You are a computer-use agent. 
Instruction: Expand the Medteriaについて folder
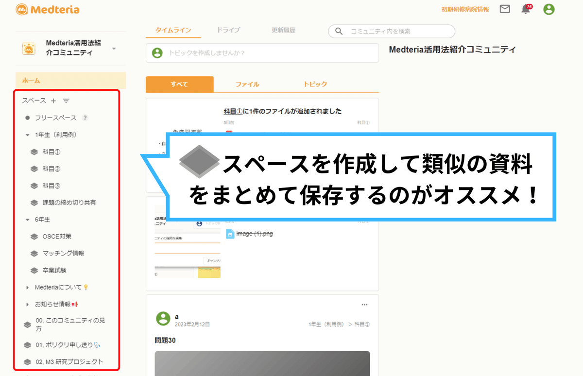pyautogui.click(x=28, y=288)
